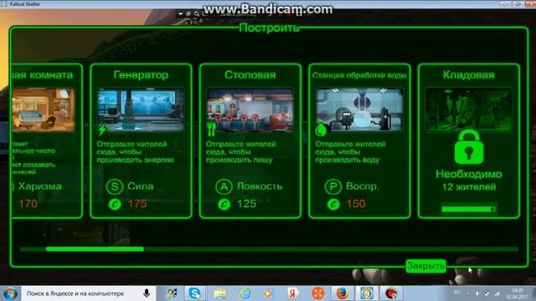Select the Столовая room card
The image size is (536, 301).
(250, 140)
